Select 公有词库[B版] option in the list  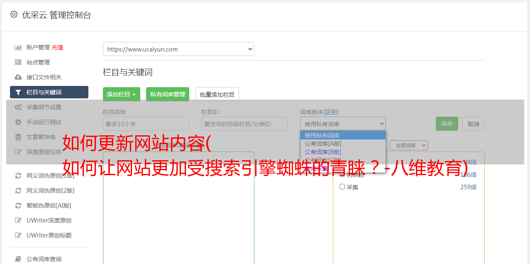[x=323, y=152]
